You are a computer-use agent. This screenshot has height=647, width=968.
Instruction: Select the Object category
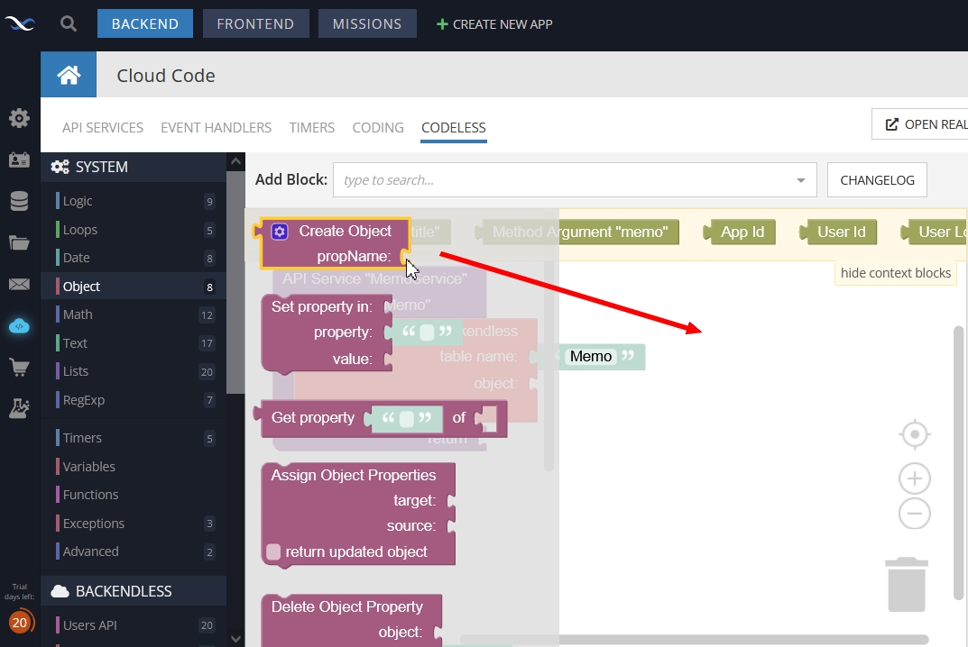[x=134, y=287]
